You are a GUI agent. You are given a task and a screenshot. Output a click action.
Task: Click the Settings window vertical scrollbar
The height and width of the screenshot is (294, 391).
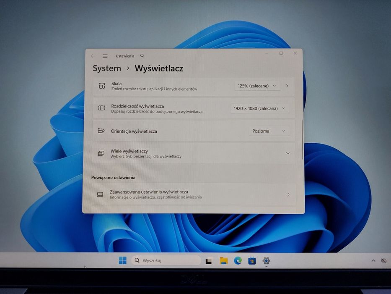click(x=303, y=139)
